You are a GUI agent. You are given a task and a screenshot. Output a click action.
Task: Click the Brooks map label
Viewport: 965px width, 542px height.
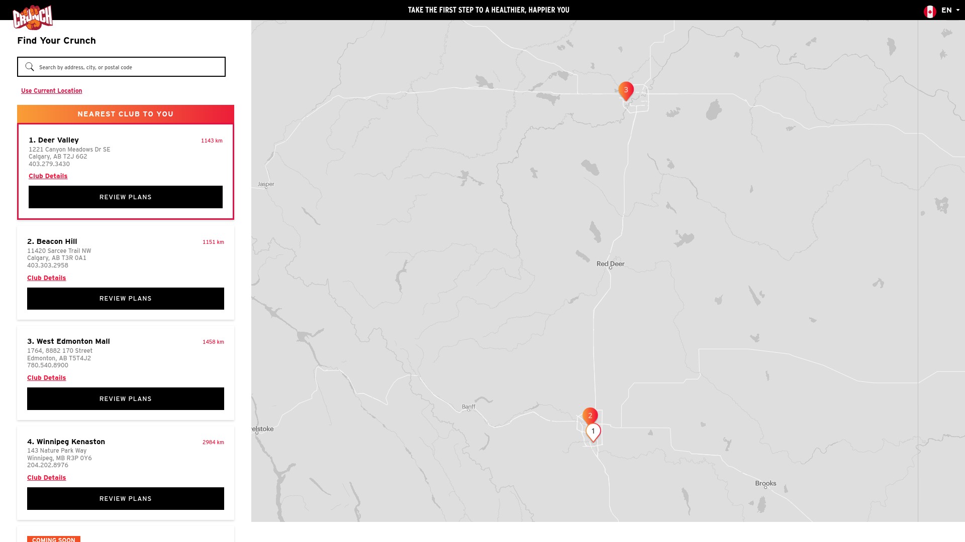pyautogui.click(x=765, y=483)
